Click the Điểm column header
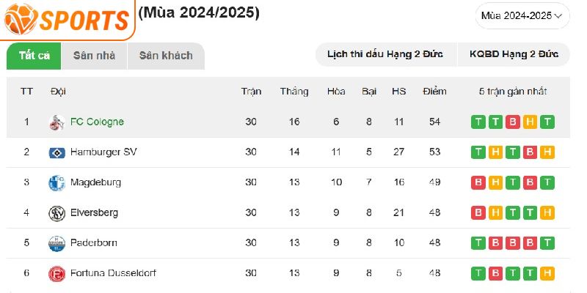The width and height of the screenshot is (587, 293). (x=434, y=92)
